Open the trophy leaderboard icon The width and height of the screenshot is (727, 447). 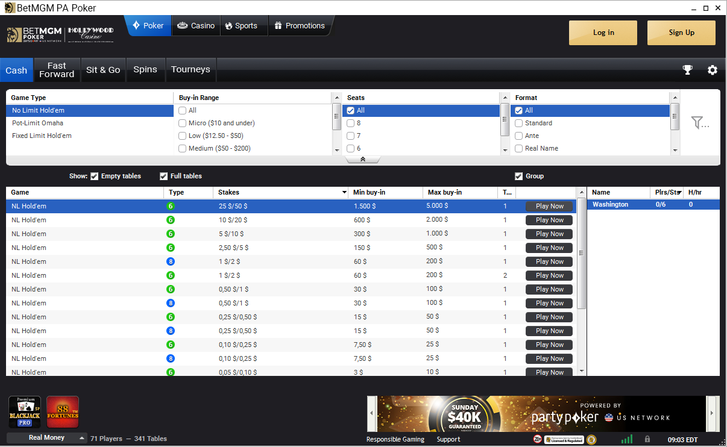pyautogui.click(x=687, y=70)
